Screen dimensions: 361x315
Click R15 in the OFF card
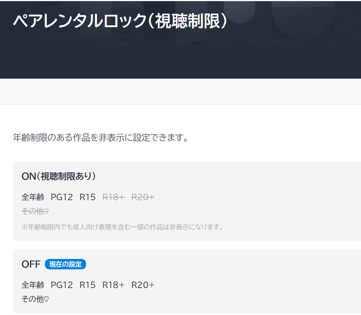(x=87, y=285)
